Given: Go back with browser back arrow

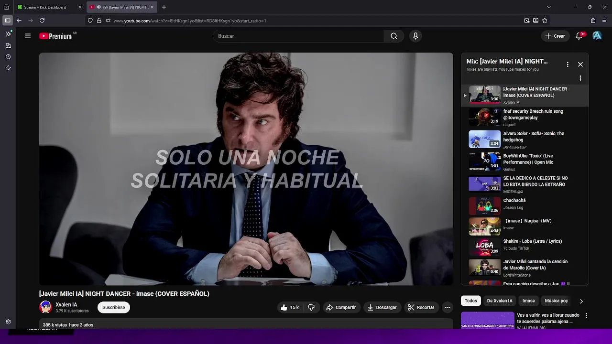Looking at the screenshot, I should tap(19, 21).
